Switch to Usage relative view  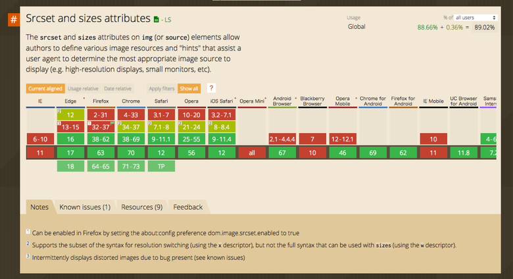pos(83,88)
